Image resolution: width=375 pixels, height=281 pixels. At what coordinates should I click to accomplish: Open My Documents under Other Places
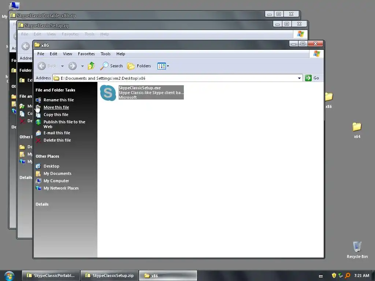57,173
